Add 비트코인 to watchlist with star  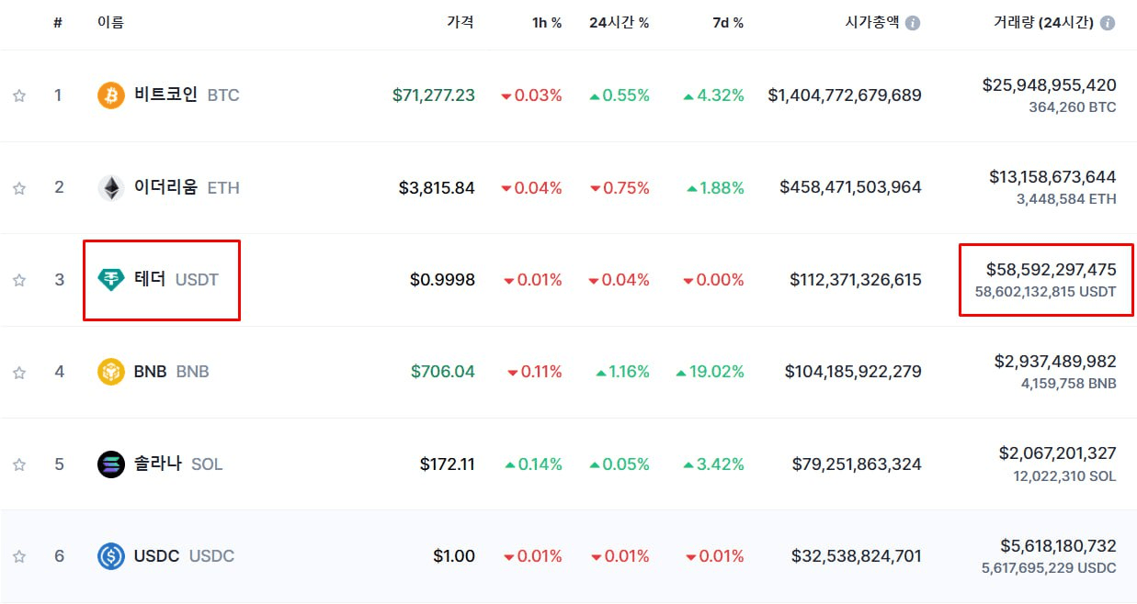click(x=19, y=95)
